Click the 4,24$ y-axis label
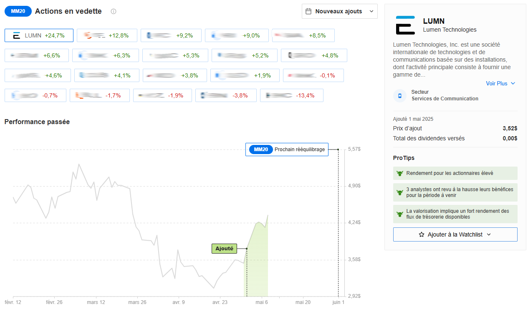Viewport: 528px width, 309px height. 354,222
